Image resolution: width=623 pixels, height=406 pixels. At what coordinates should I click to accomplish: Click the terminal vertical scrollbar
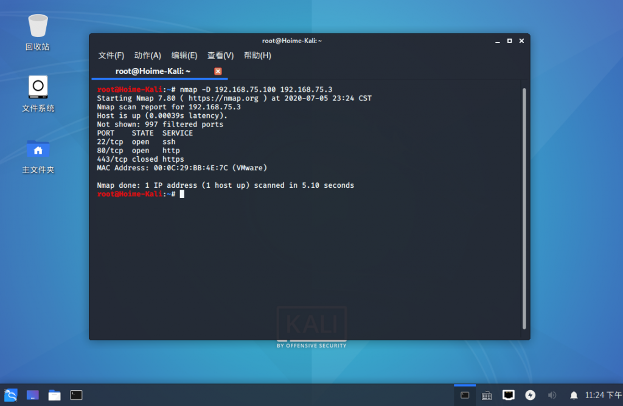point(524,208)
